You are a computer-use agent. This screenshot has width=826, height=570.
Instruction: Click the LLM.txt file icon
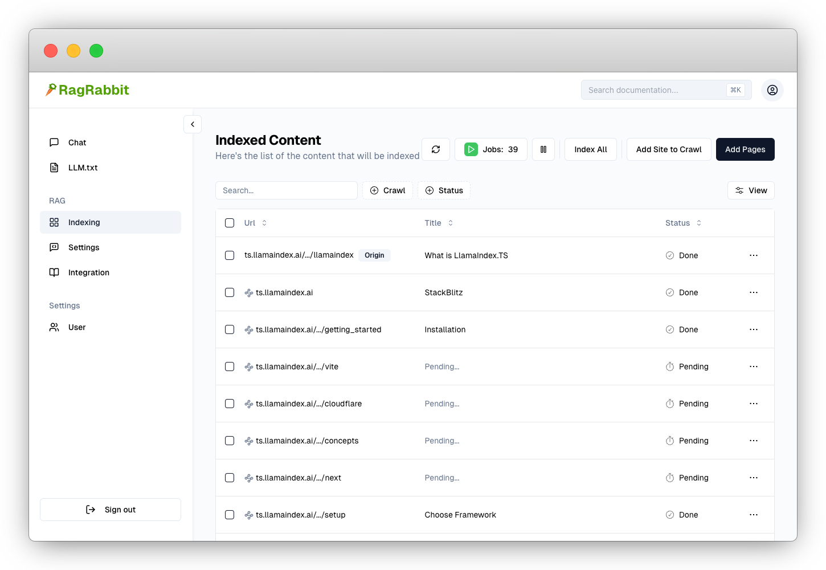tap(54, 168)
